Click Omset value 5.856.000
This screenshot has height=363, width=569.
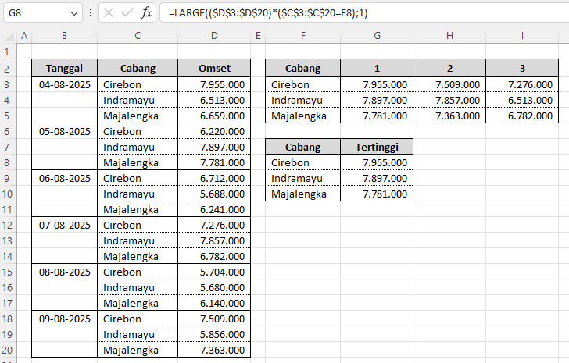214,334
